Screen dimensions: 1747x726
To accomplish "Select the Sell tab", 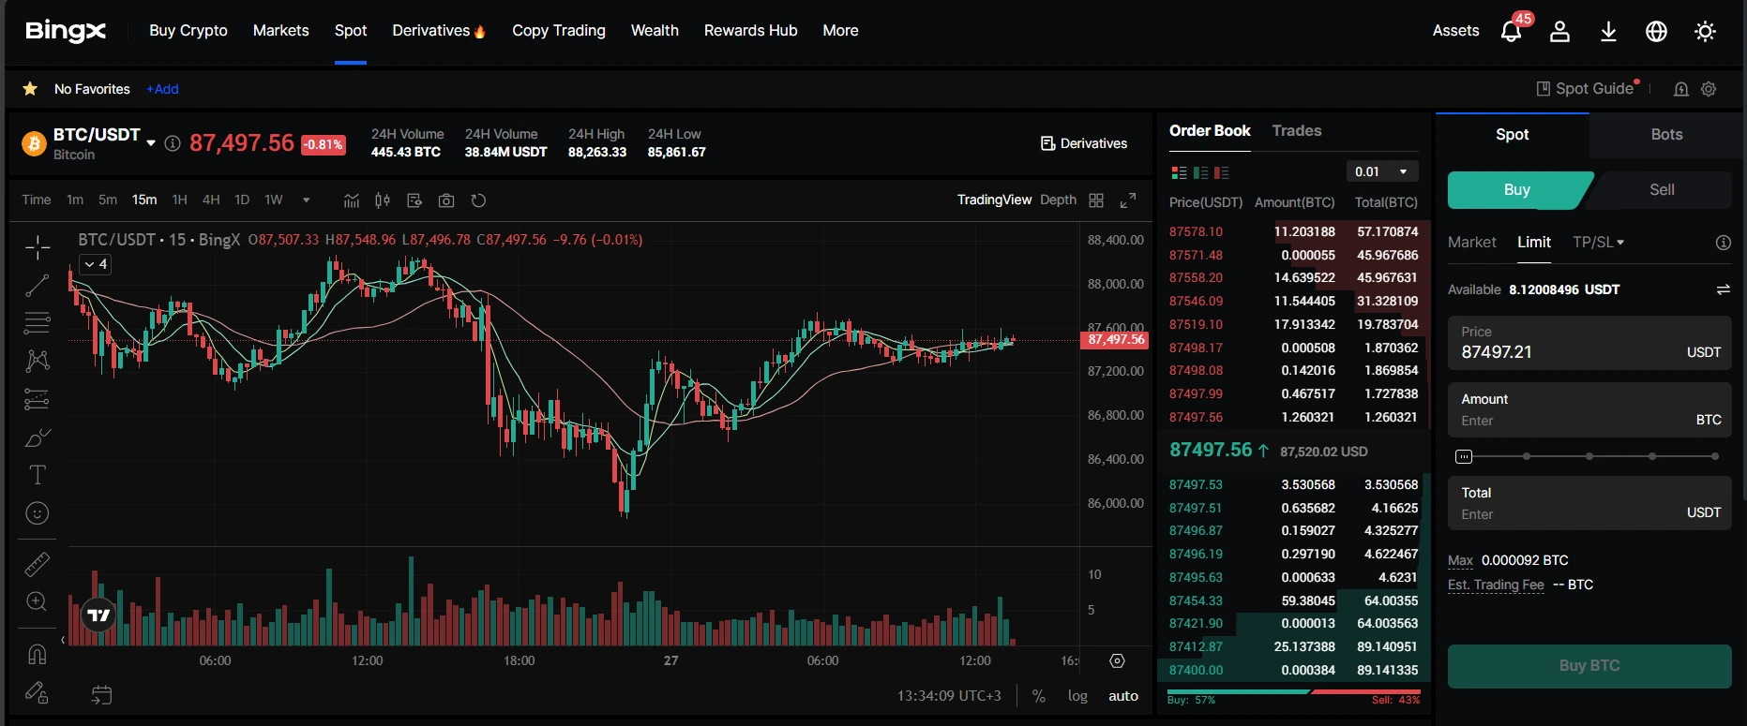I will pos(1662,190).
